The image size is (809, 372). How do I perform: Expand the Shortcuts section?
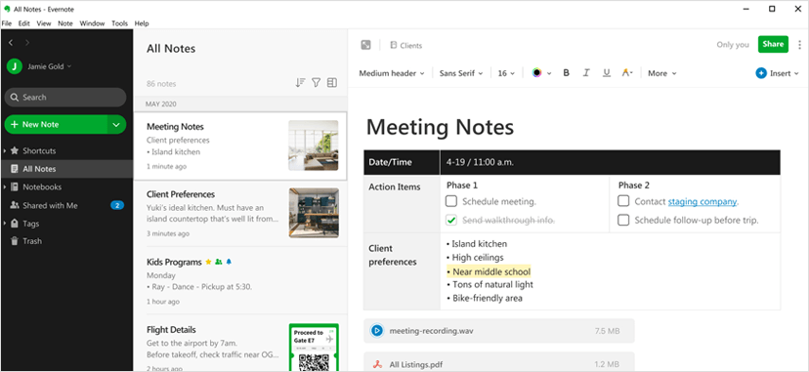coord(5,151)
